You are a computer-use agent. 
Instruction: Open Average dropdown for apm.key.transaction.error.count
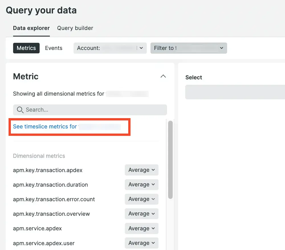(x=142, y=199)
